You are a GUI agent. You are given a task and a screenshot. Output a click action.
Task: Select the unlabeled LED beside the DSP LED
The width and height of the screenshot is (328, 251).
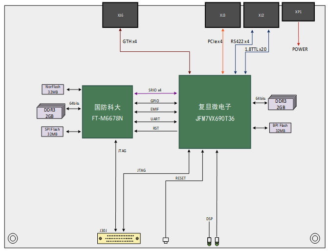pos(217,241)
